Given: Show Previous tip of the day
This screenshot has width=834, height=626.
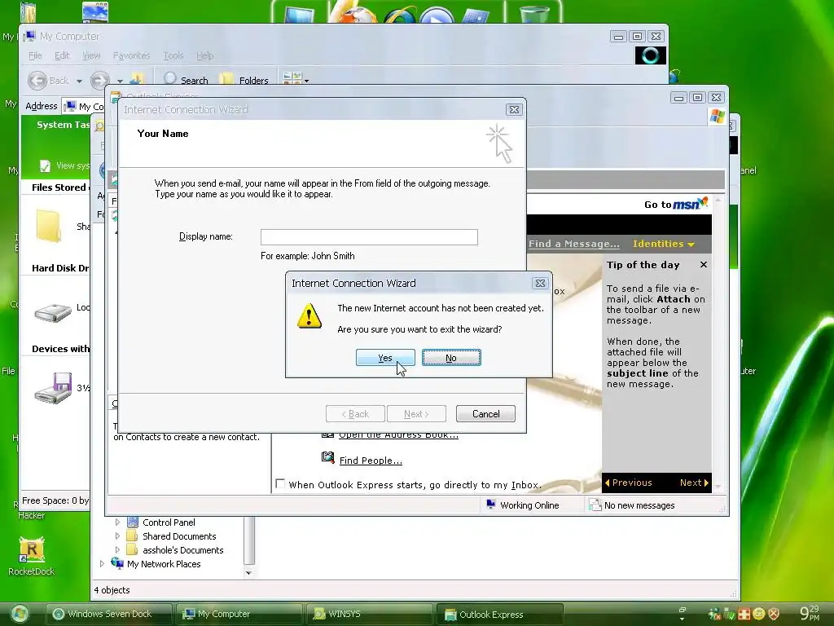Looking at the screenshot, I should pos(628,483).
